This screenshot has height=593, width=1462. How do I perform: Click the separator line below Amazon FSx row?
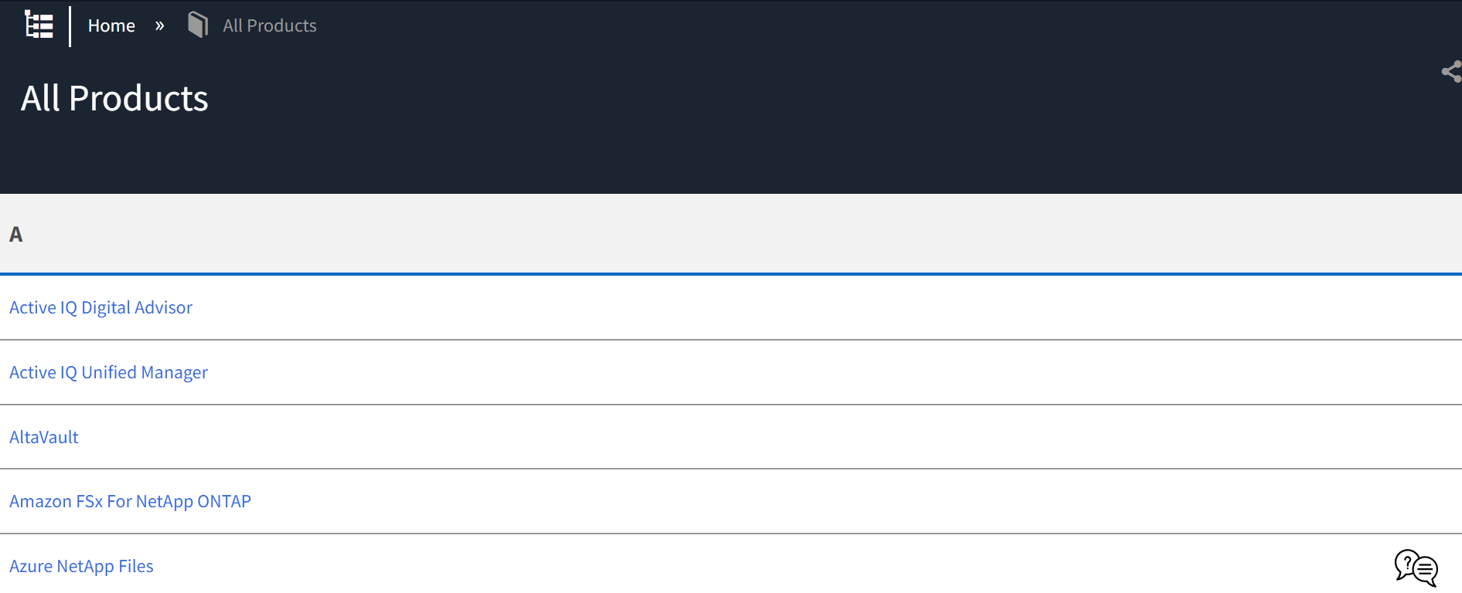pos(731,534)
